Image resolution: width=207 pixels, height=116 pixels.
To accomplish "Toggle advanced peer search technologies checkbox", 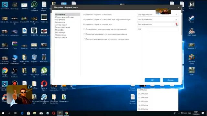I will click(x=84, y=39).
